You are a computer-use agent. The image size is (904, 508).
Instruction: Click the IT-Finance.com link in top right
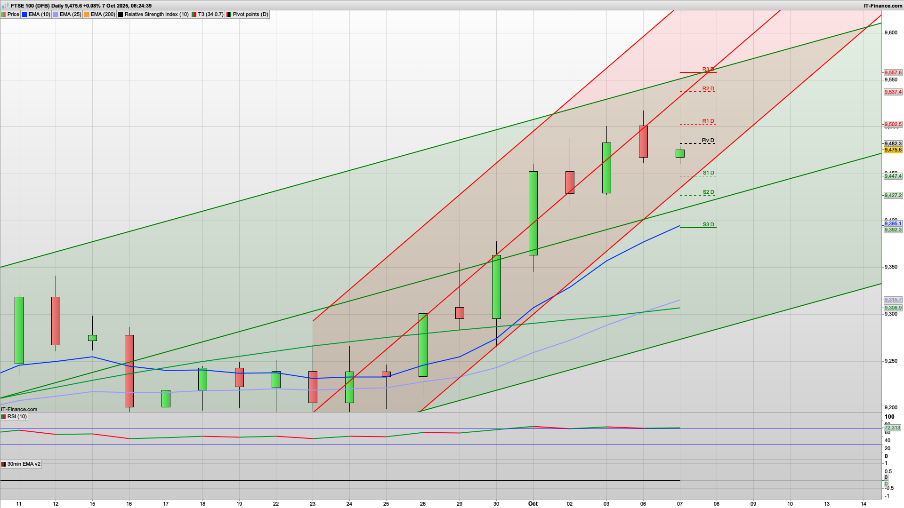pyautogui.click(x=883, y=6)
